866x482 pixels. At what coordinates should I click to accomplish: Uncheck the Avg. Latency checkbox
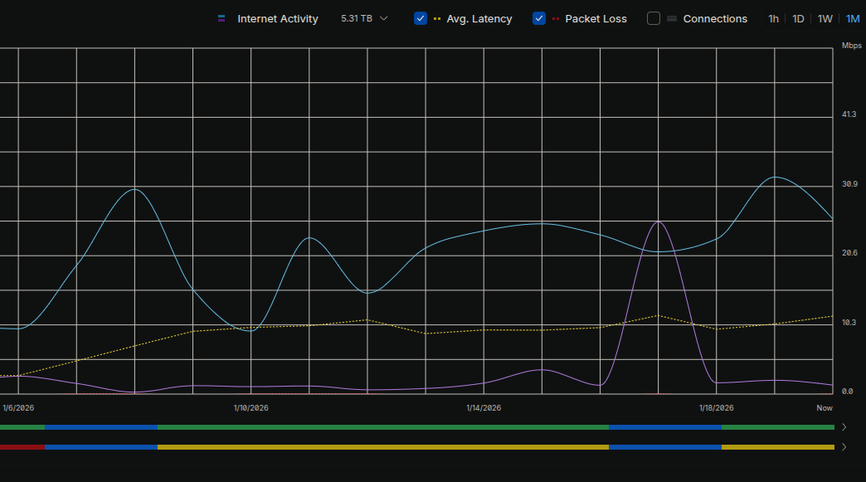click(421, 18)
